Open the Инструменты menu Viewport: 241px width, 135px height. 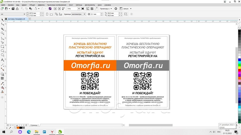click(90, 5)
